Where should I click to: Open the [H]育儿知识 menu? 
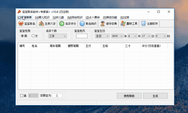point(42,18)
